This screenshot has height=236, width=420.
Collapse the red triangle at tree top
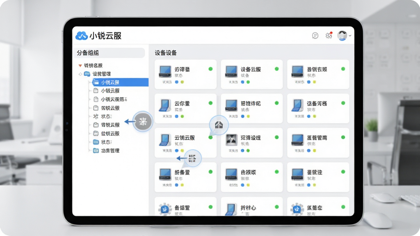click(x=80, y=66)
